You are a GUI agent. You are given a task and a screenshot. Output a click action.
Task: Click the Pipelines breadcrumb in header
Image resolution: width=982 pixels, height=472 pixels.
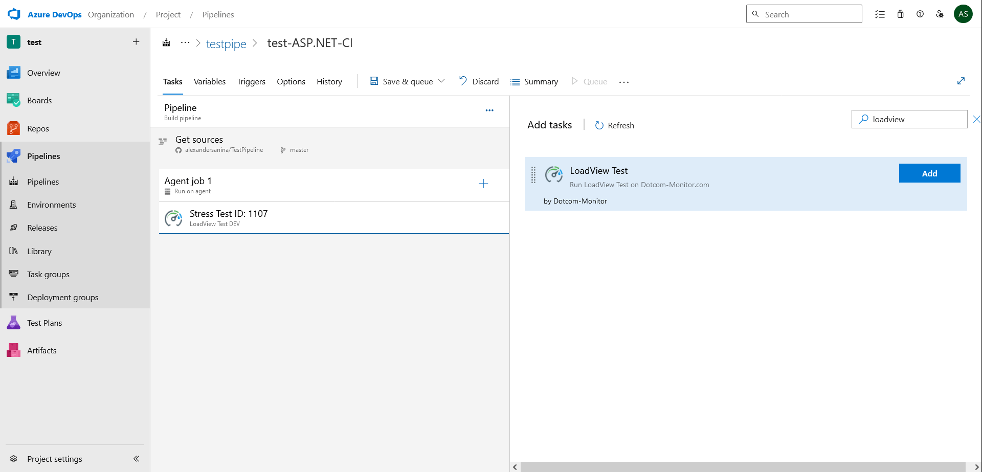pyautogui.click(x=218, y=14)
